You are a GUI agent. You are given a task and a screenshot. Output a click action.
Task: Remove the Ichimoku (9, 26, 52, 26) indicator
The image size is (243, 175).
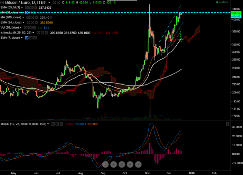pos(47,33)
